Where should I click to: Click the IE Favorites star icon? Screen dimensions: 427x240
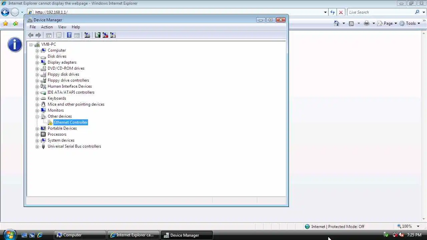(5, 23)
